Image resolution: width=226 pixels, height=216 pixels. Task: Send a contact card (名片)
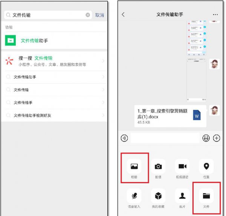(x=183, y=196)
